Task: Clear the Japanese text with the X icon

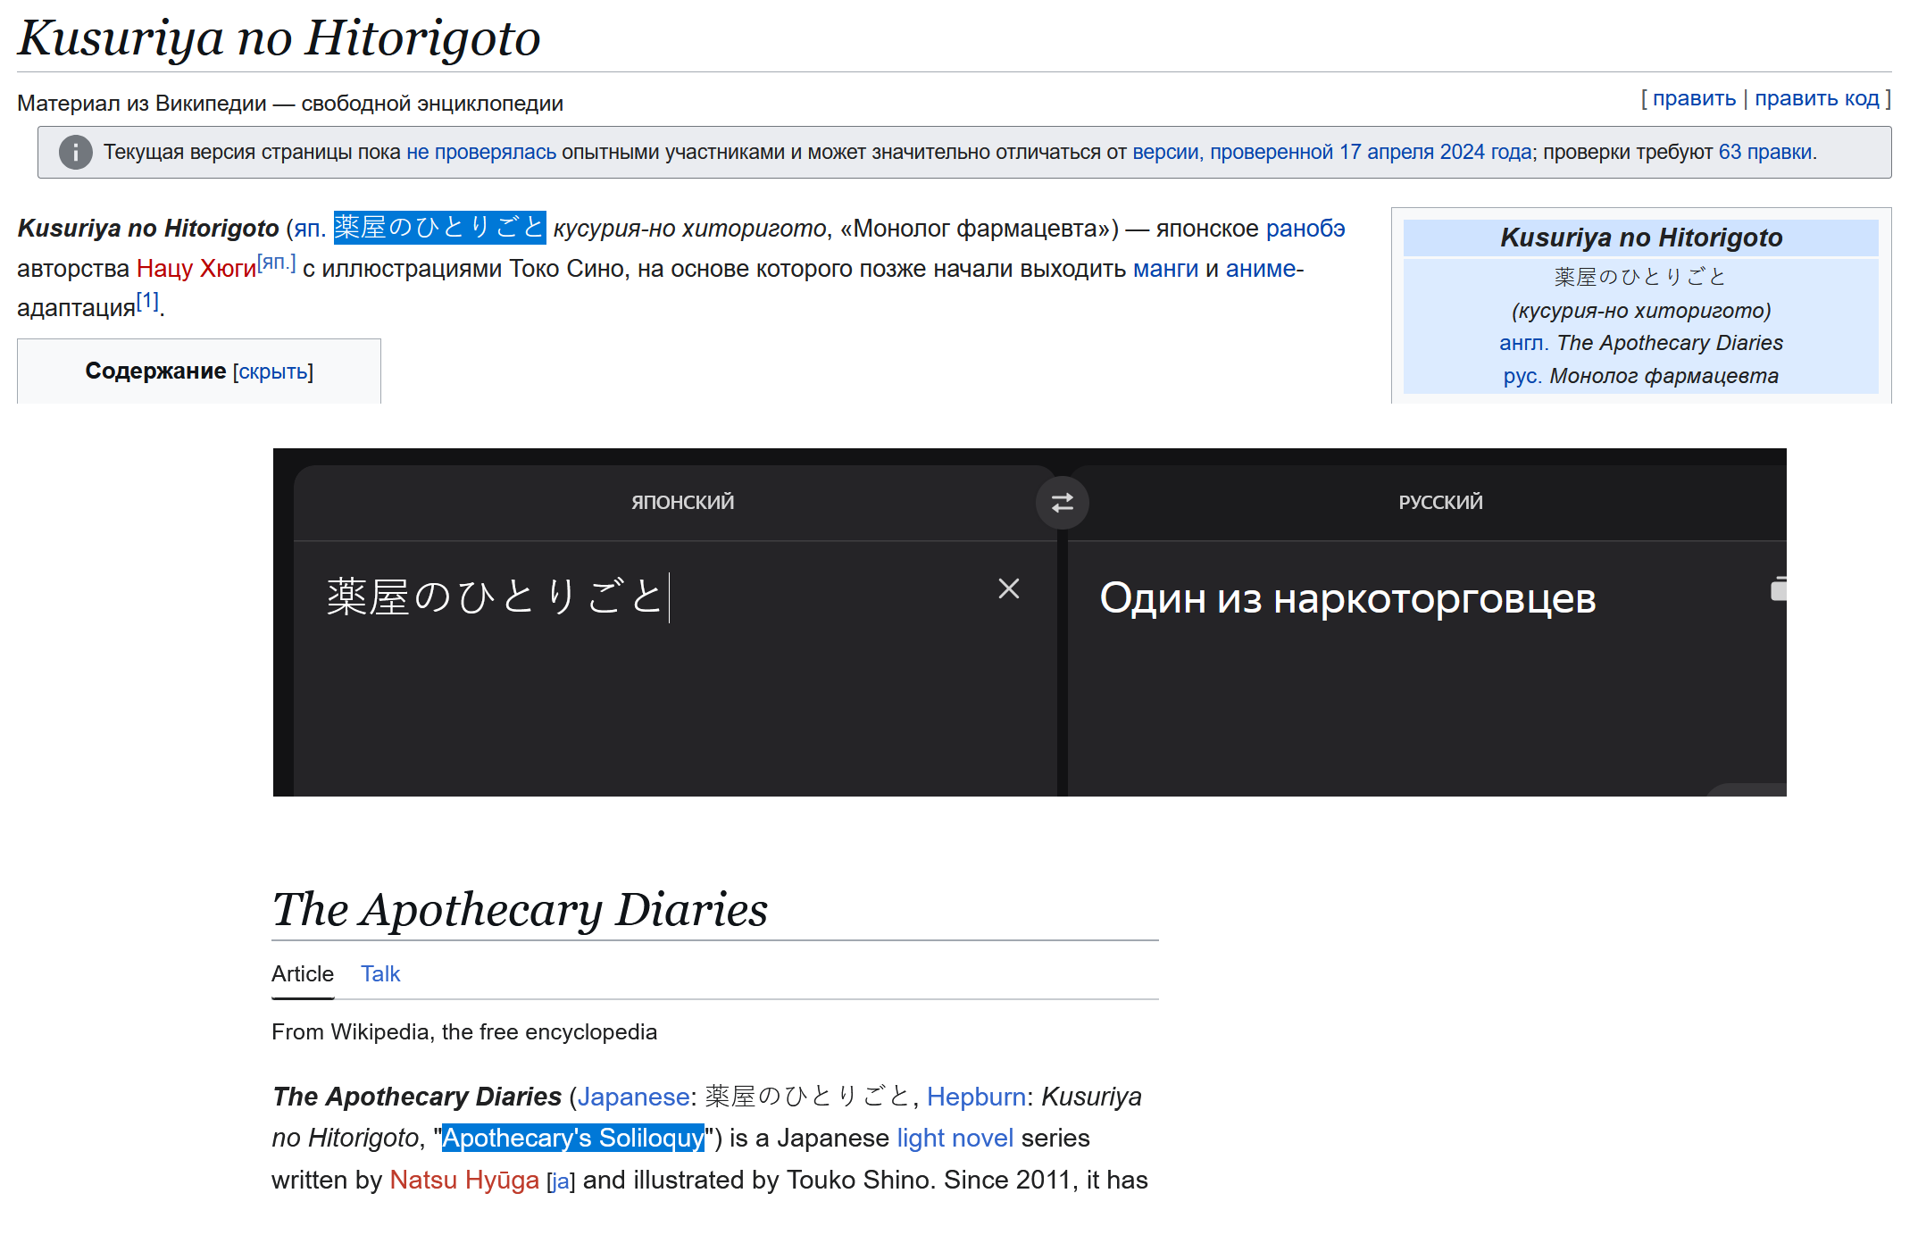Action: 1009,588
